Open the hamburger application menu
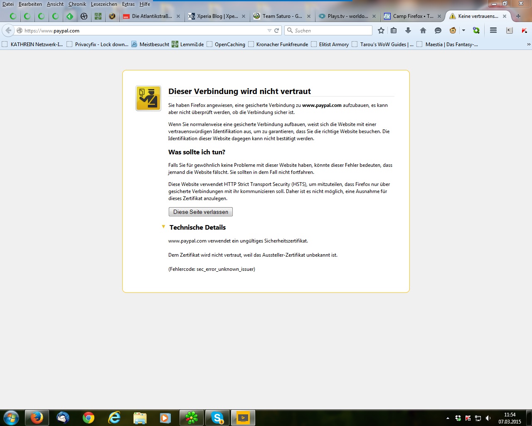 [x=493, y=30]
